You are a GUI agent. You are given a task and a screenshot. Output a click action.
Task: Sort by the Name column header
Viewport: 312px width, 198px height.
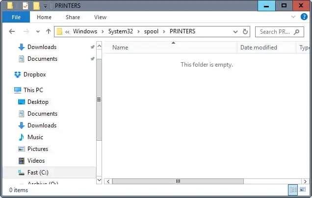click(x=120, y=48)
